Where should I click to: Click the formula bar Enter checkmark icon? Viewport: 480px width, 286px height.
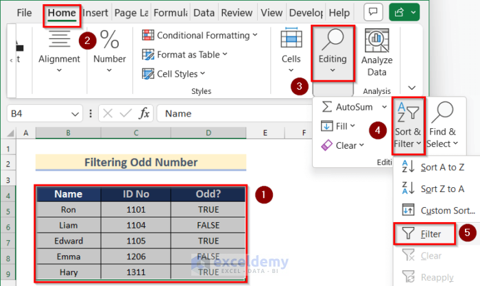point(125,114)
